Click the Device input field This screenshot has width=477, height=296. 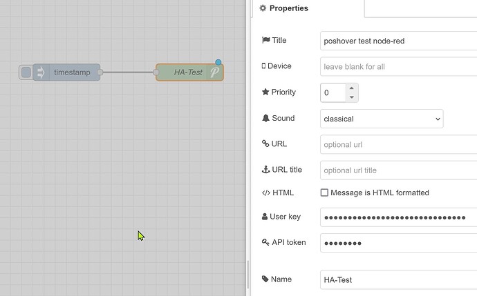(398, 67)
